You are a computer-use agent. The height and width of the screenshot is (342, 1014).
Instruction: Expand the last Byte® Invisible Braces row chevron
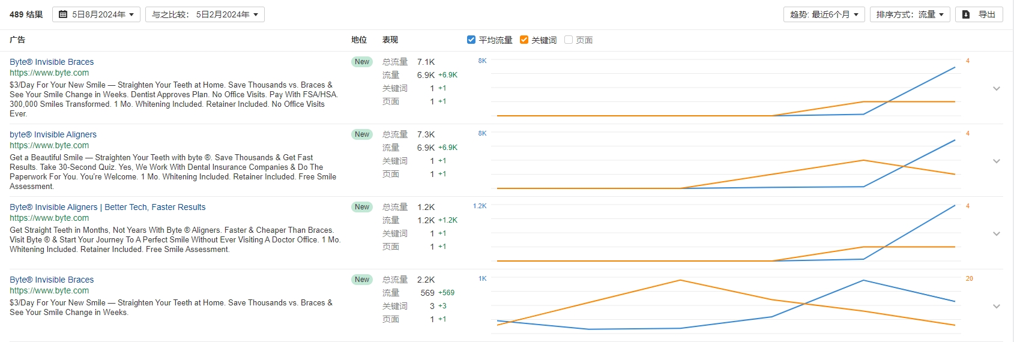(997, 306)
